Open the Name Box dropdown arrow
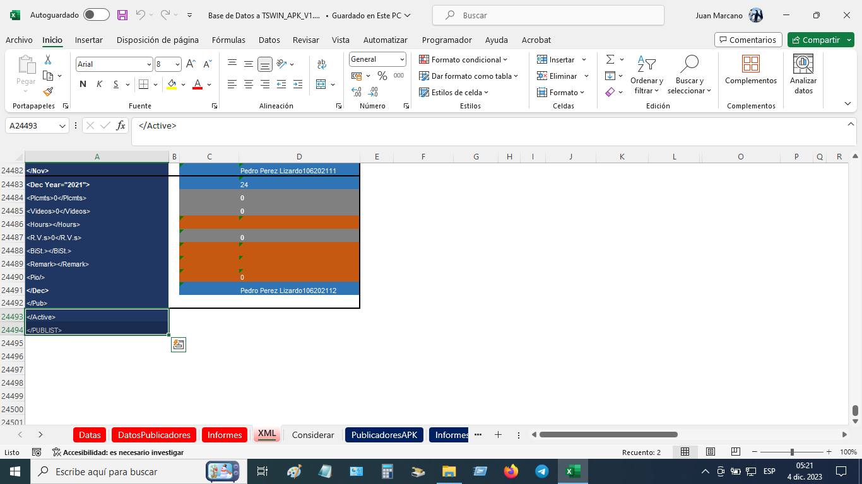Image resolution: width=862 pixels, height=484 pixels. (x=62, y=126)
